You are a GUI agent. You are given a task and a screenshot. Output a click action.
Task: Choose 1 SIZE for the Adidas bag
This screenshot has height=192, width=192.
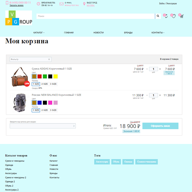pyautogui.click(x=36, y=84)
